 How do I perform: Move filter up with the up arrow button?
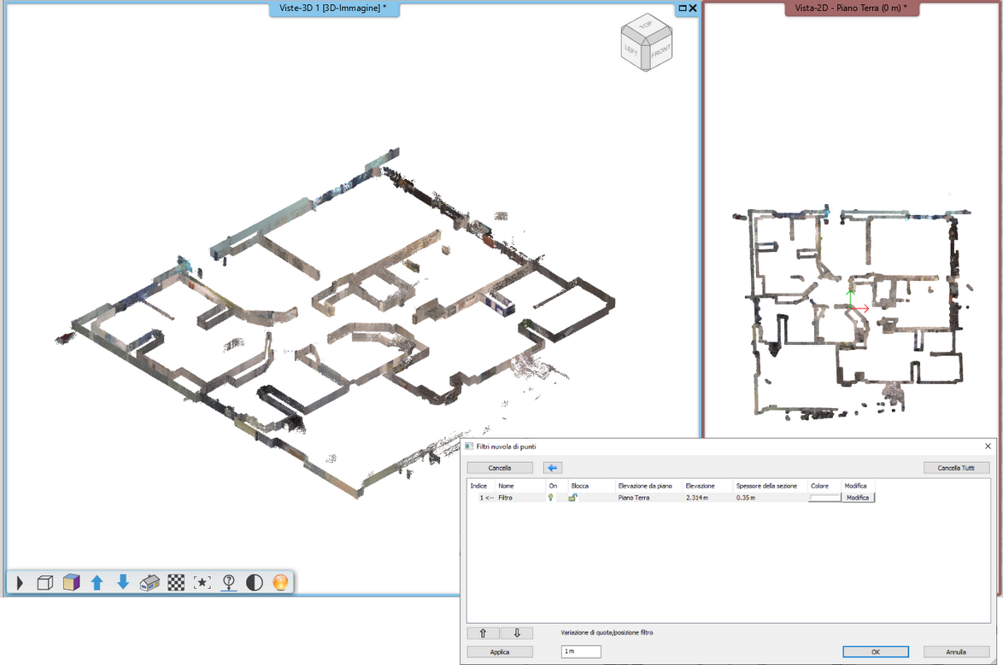tap(483, 633)
